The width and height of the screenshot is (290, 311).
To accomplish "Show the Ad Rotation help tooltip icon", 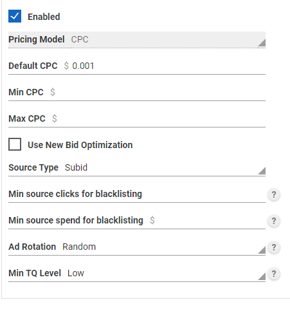I will pyautogui.click(x=274, y=247).
